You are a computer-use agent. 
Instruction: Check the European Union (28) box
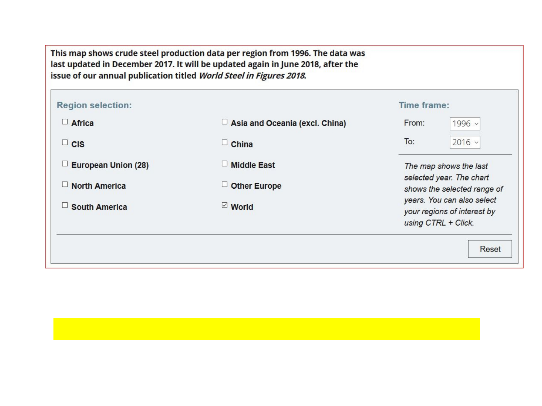point(65,164)
